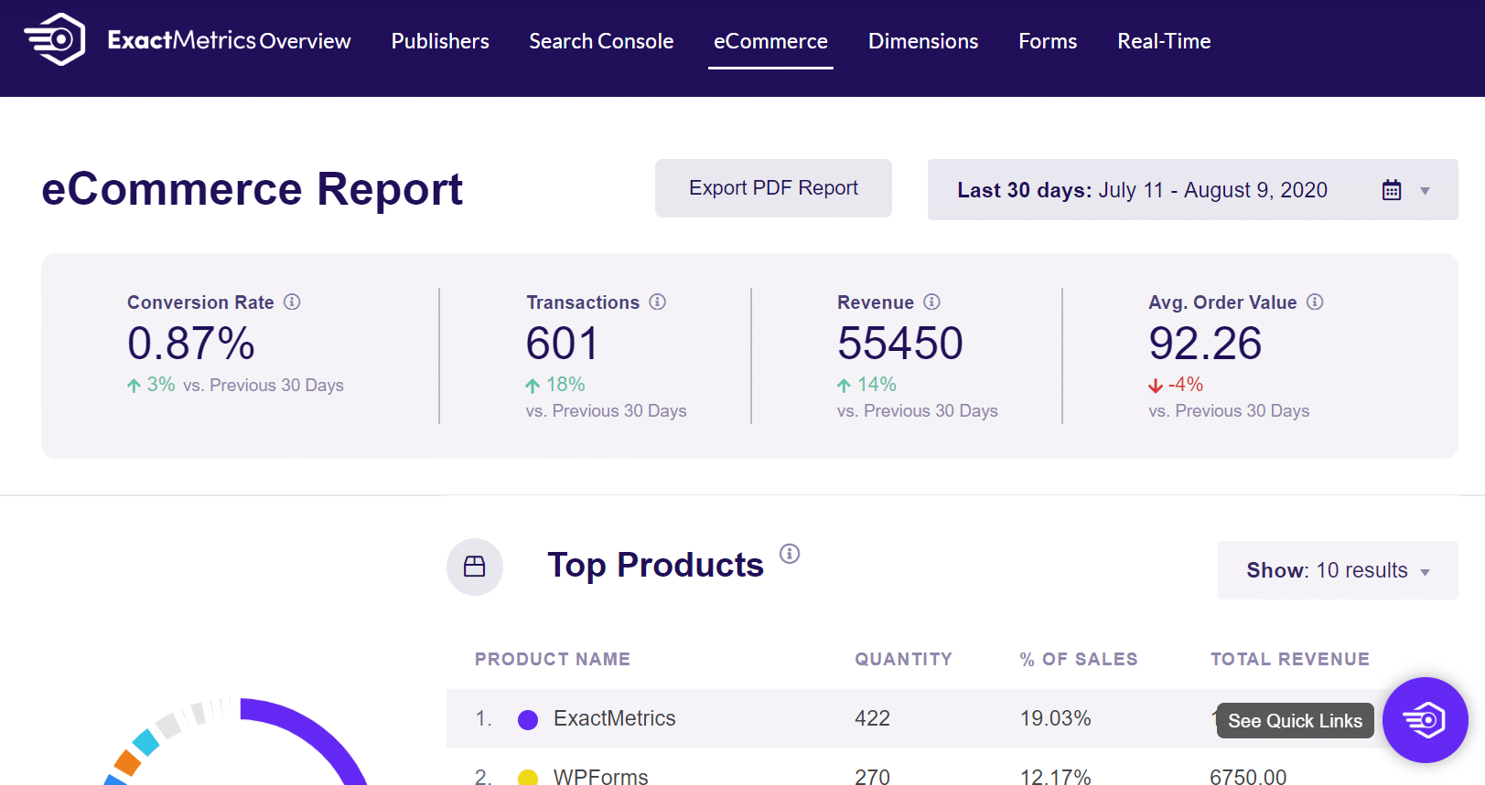Viewport: 1485px width, 785px height.
Task: Open the Overview tab
Action: point(305,41)
